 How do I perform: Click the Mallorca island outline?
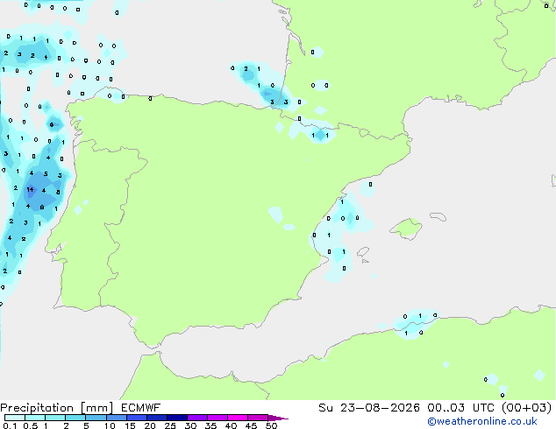click(x=406, y=229)
